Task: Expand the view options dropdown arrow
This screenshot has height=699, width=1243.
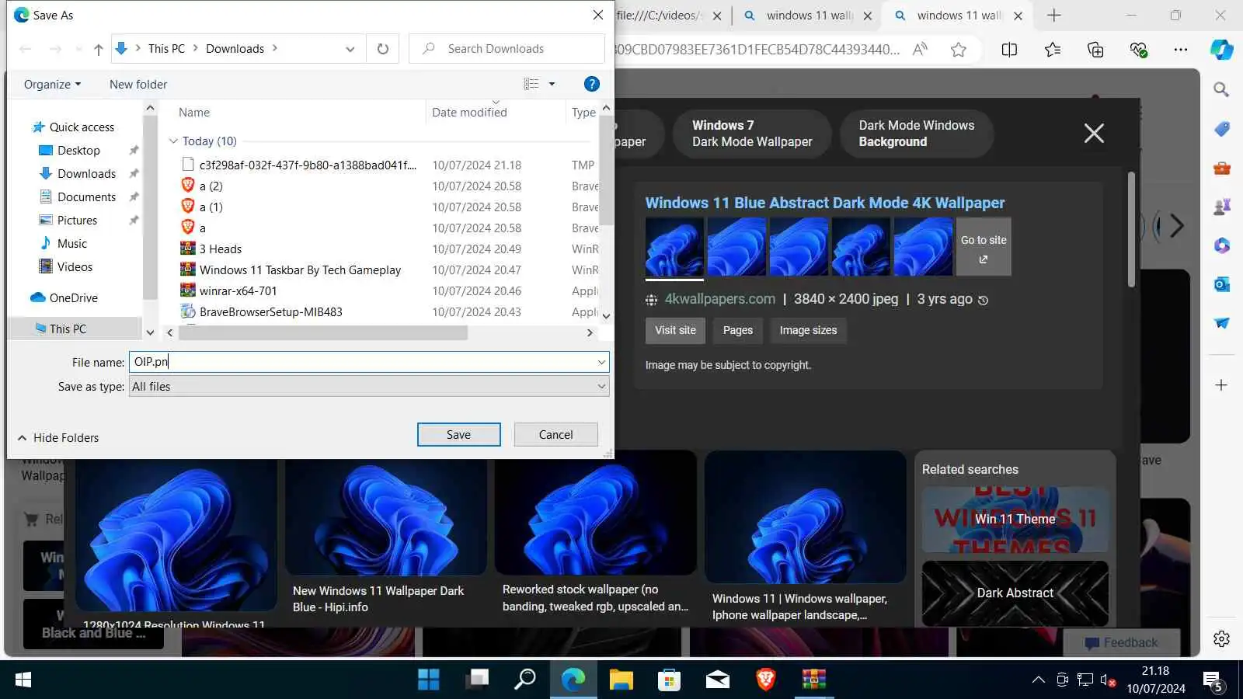Action: (552, 84)
